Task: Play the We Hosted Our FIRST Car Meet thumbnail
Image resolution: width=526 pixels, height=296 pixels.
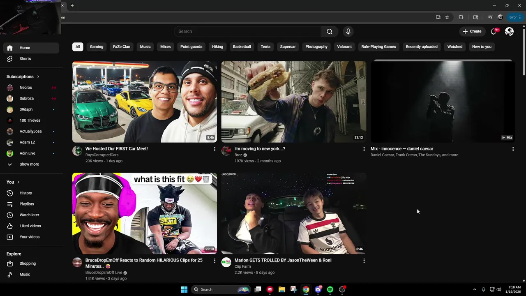Action: (145, 102)
